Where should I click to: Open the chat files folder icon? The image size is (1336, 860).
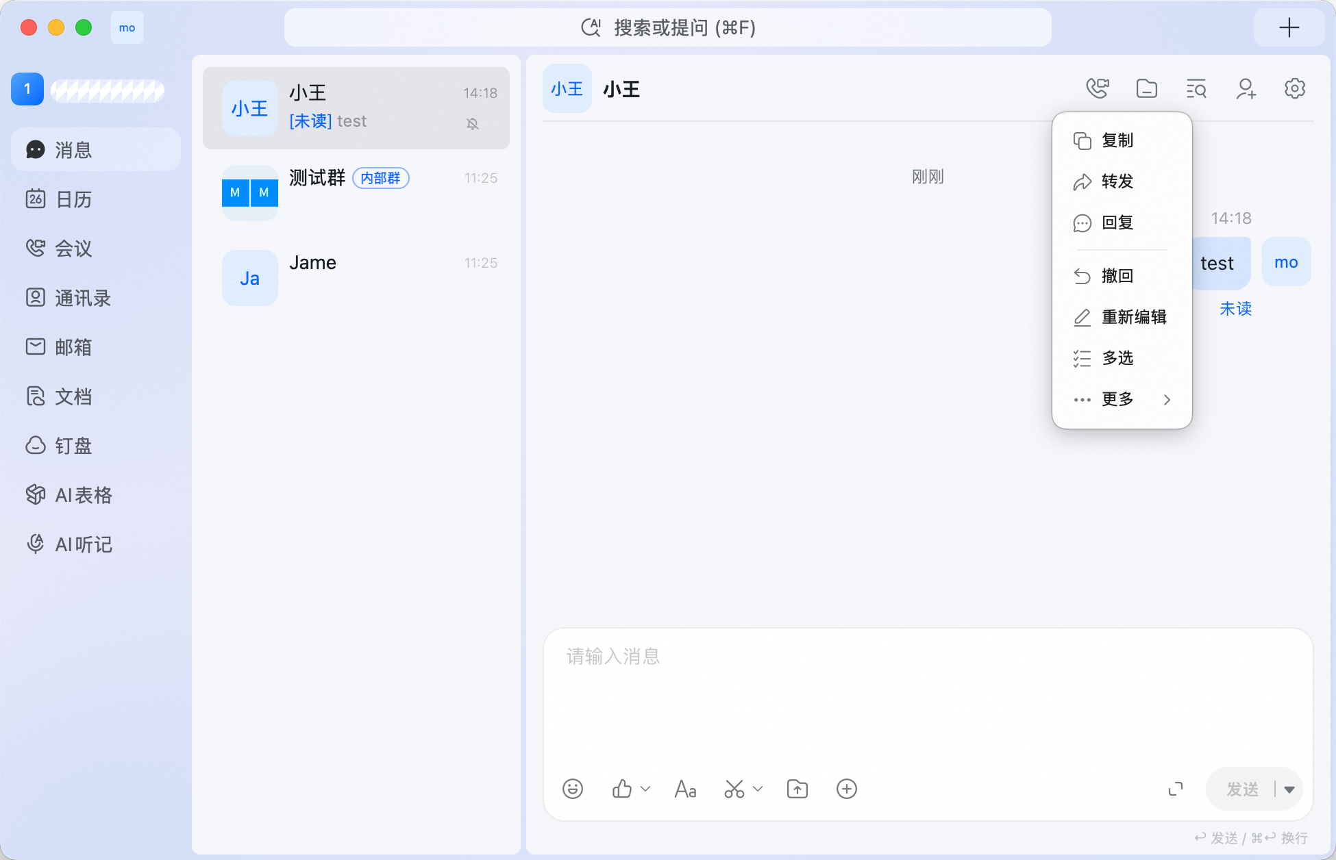(1147, 88)
